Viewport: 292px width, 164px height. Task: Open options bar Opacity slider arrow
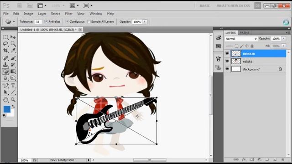click(145, 22)
